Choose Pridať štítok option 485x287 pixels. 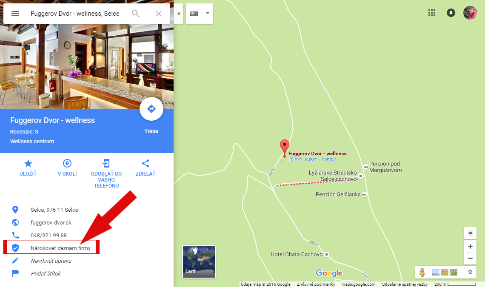(46, 273)
